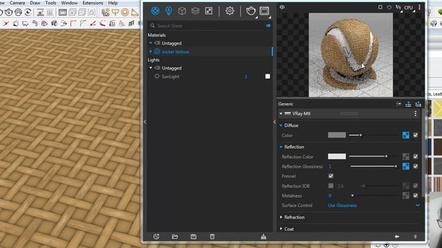Open the Extensions menu
The image size is (442, 248).
coord(93,3)
